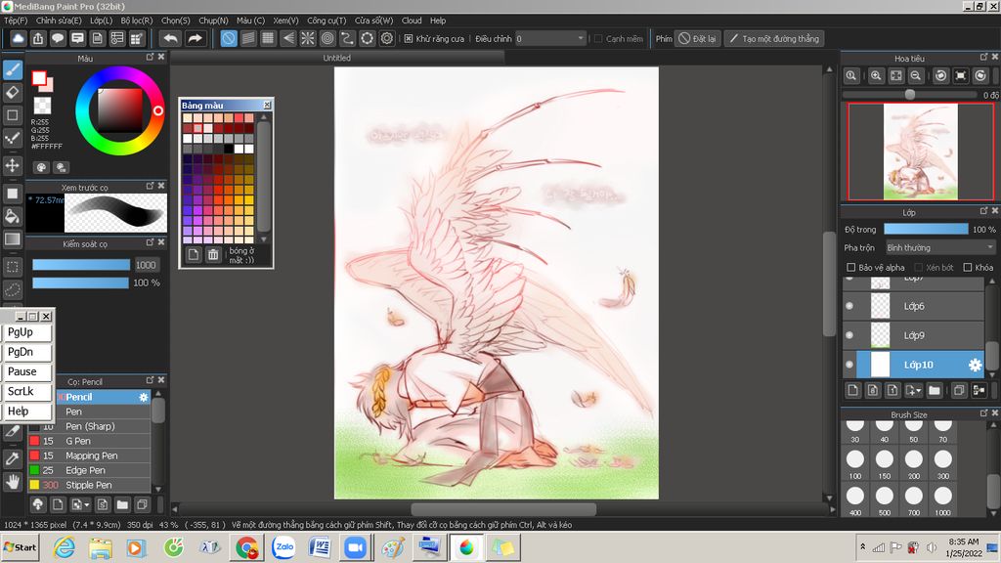Image resolution: width=1001 pixels, height=563 pixels.
Task: Pick the Move tool with four arrows
Action: (12, 165)
